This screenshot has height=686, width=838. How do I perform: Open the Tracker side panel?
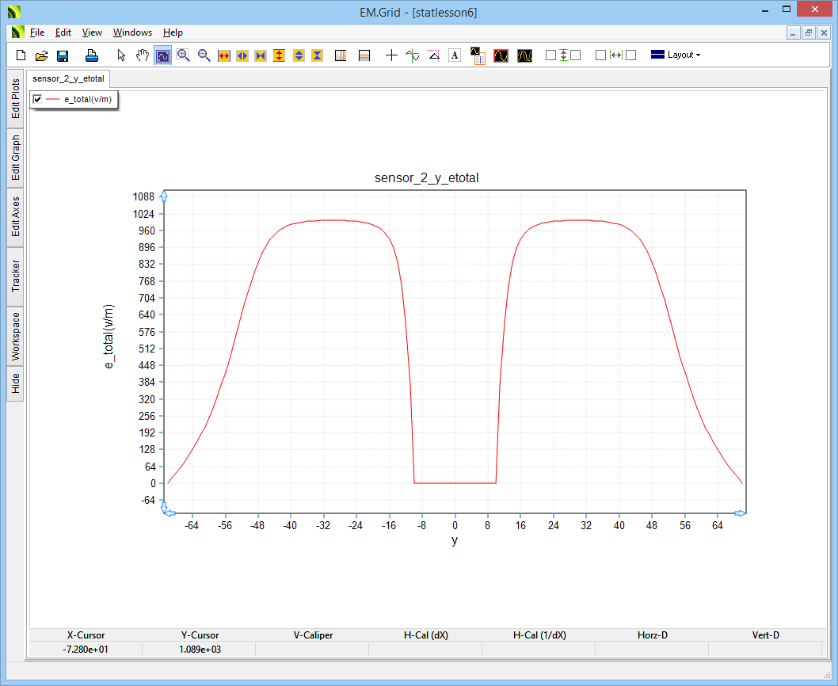point(16,276)
